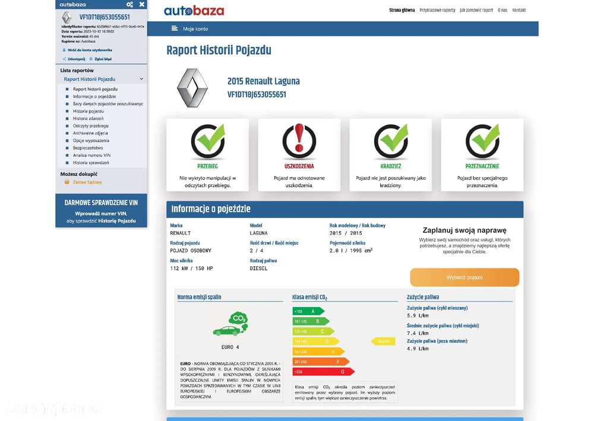Click the yellow D class CO2 bar

coord(316,341)
